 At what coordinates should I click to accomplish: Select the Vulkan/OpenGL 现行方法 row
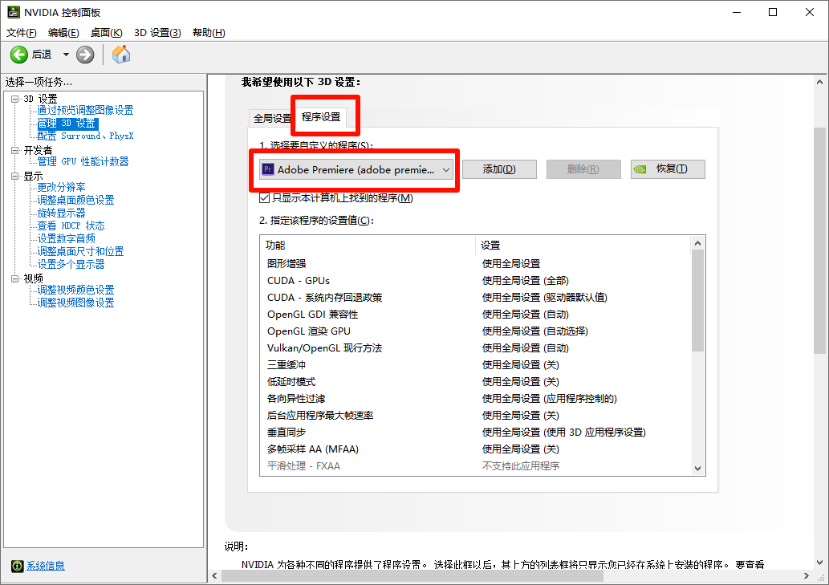(476, 348)
